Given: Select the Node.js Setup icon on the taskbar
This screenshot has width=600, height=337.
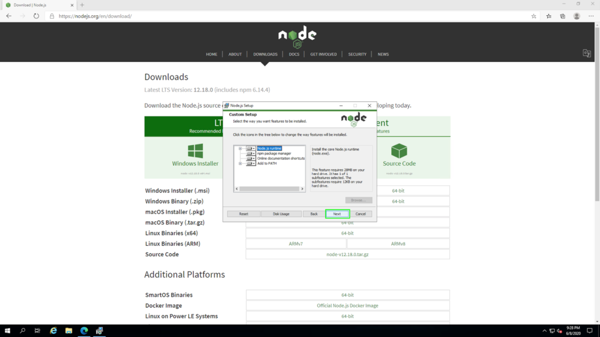Looking at the screenshot, I should [99, 331].
